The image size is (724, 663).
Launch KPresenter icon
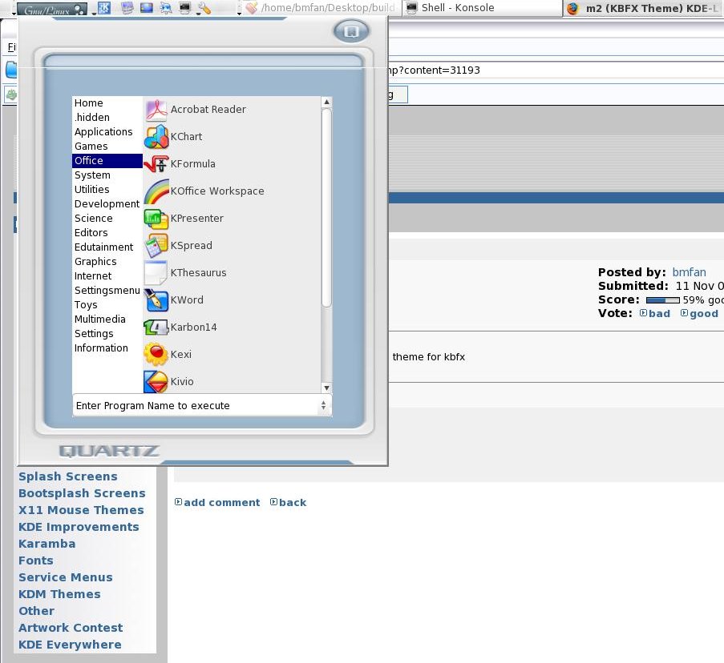click(156, 218)
